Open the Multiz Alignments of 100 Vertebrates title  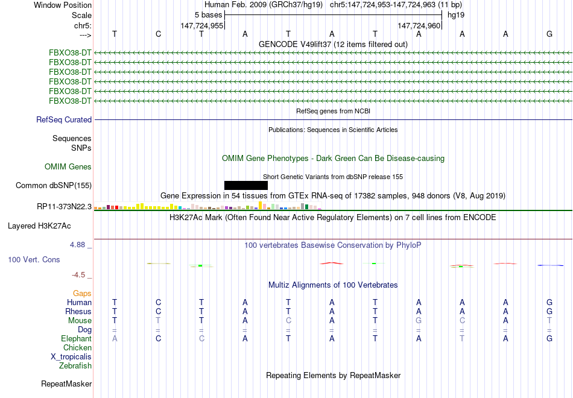tap(333, 285)
